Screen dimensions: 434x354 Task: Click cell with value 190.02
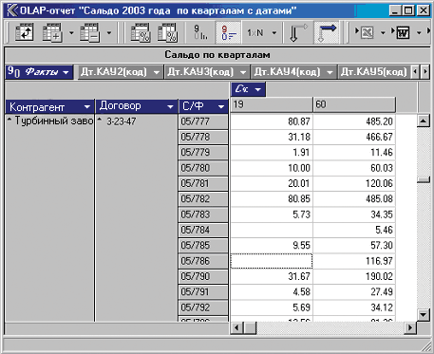coord(354,276)
